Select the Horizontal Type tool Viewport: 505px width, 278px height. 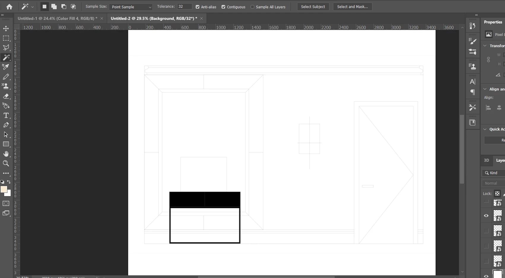(6, 115)
